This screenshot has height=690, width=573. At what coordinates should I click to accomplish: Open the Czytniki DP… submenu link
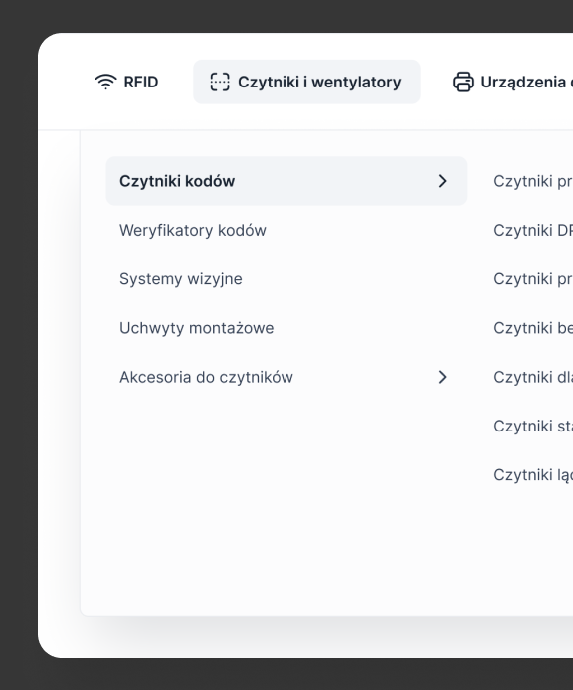[x=533, y=230]
